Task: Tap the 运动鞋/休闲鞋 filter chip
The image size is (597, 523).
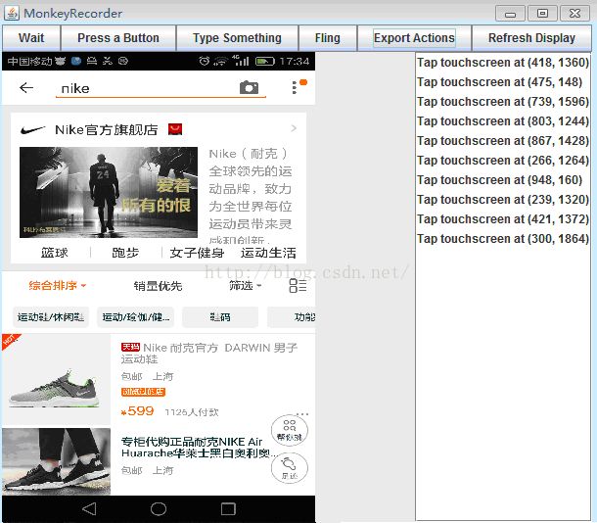Action: [51, 317]
